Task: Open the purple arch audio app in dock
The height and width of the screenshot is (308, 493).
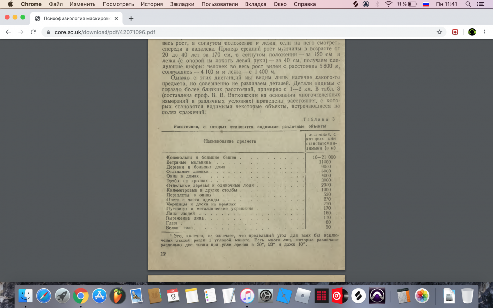Action: tap(377, 296)
